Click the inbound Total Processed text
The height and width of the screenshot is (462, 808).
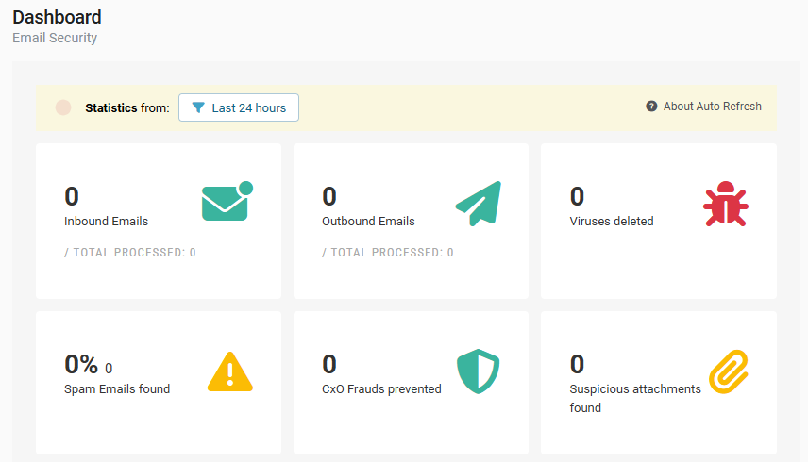[130, 253]
